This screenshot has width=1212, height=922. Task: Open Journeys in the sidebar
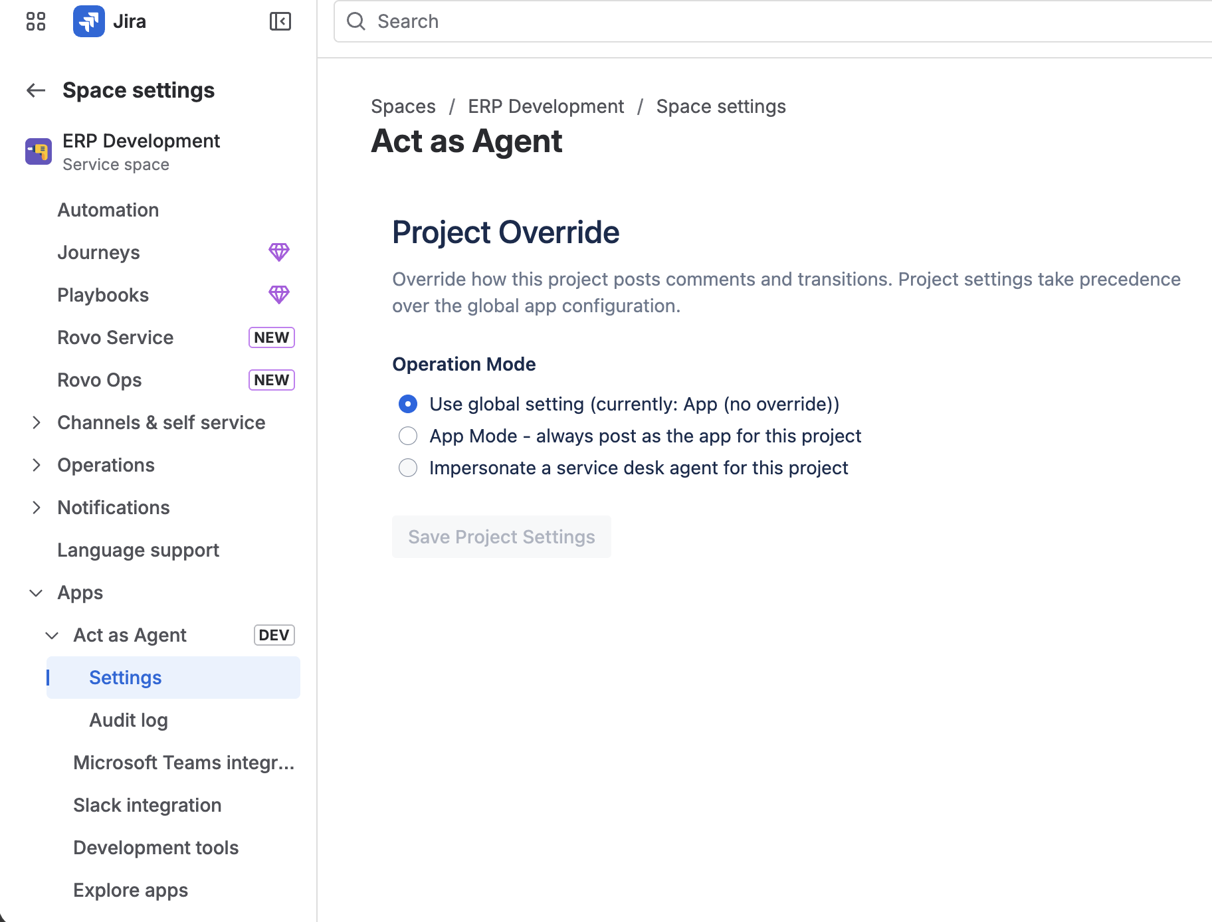click(x=99, y=252)
